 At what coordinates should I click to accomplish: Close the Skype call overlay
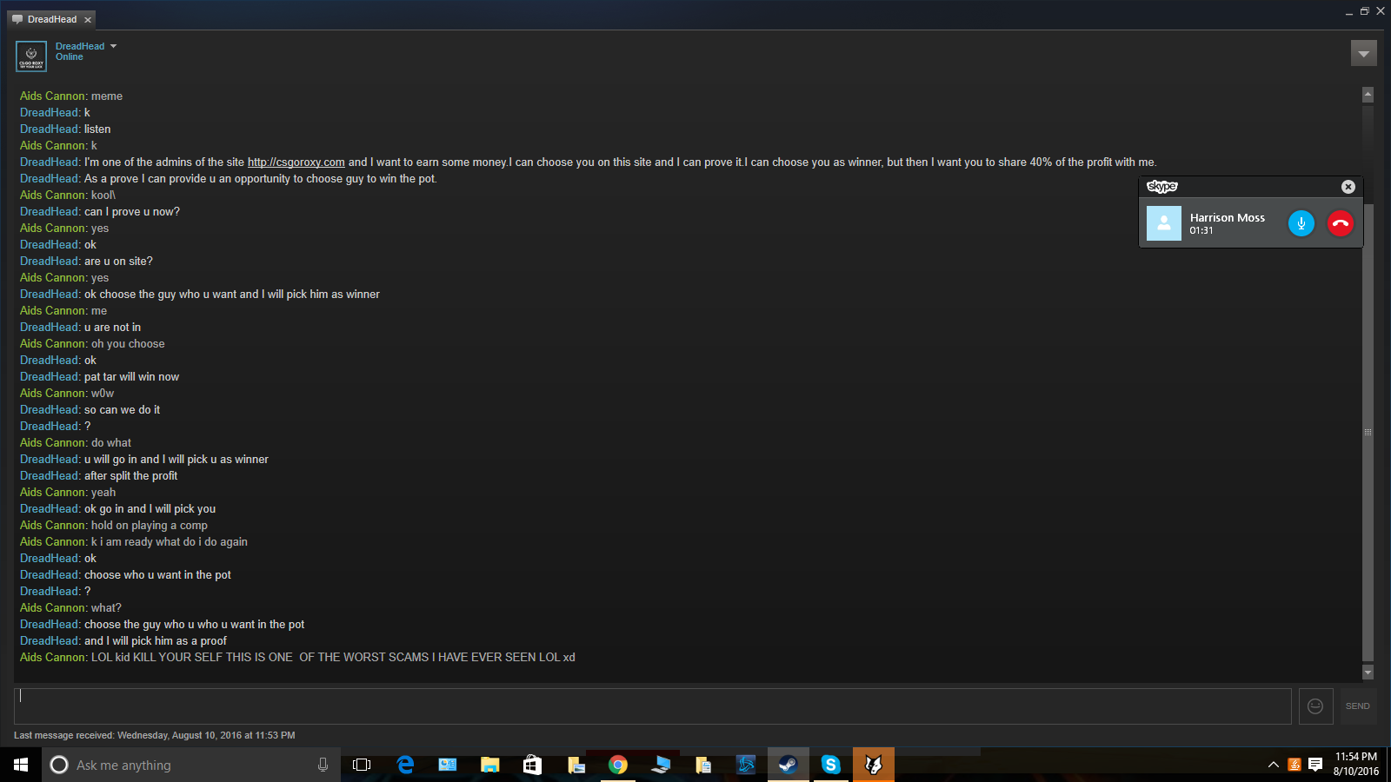(x=1348, y=187)
